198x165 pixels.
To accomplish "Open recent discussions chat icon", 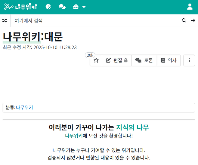I will coord(62,7).
